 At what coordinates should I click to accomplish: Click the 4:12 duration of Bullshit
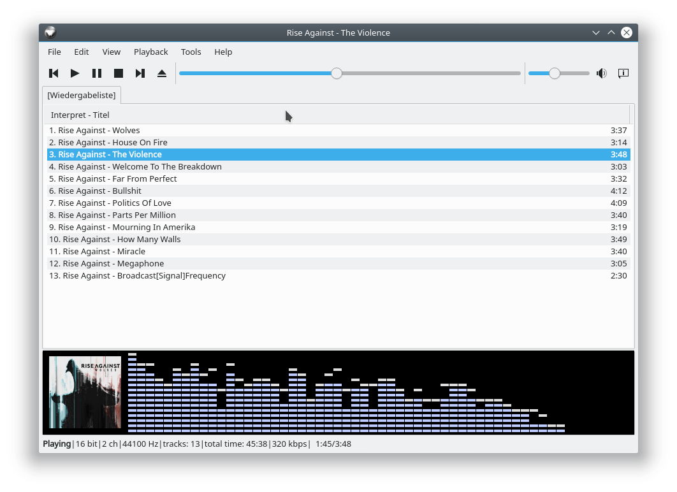(x=619, y=191)
